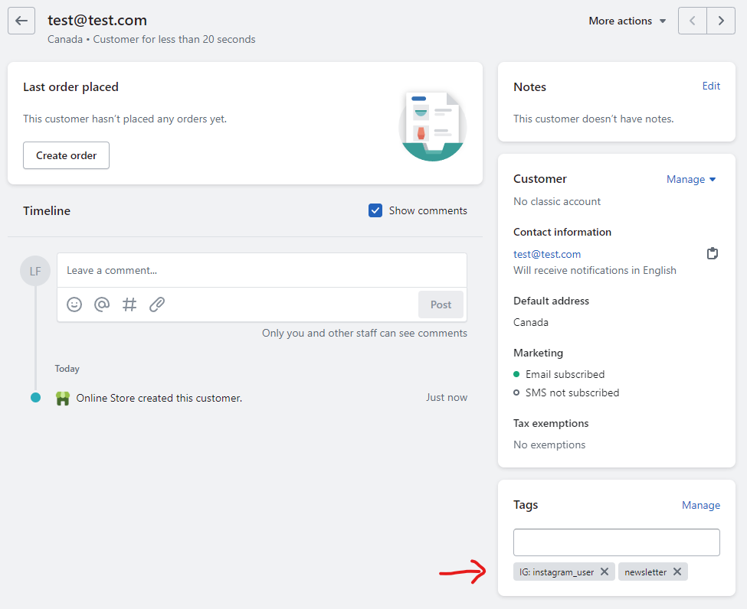Click the hashtag reference icon
The width and height of the screenshot is (747, 609).
coord(129,304)
